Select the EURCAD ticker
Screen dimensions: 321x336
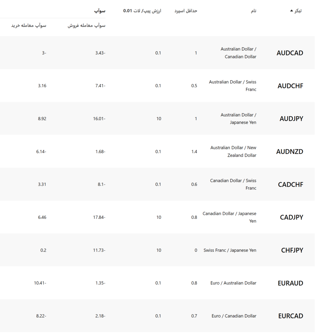(x=291, y=316)
